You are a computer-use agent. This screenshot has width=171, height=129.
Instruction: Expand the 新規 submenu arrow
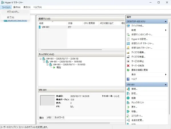pos(166,30)
